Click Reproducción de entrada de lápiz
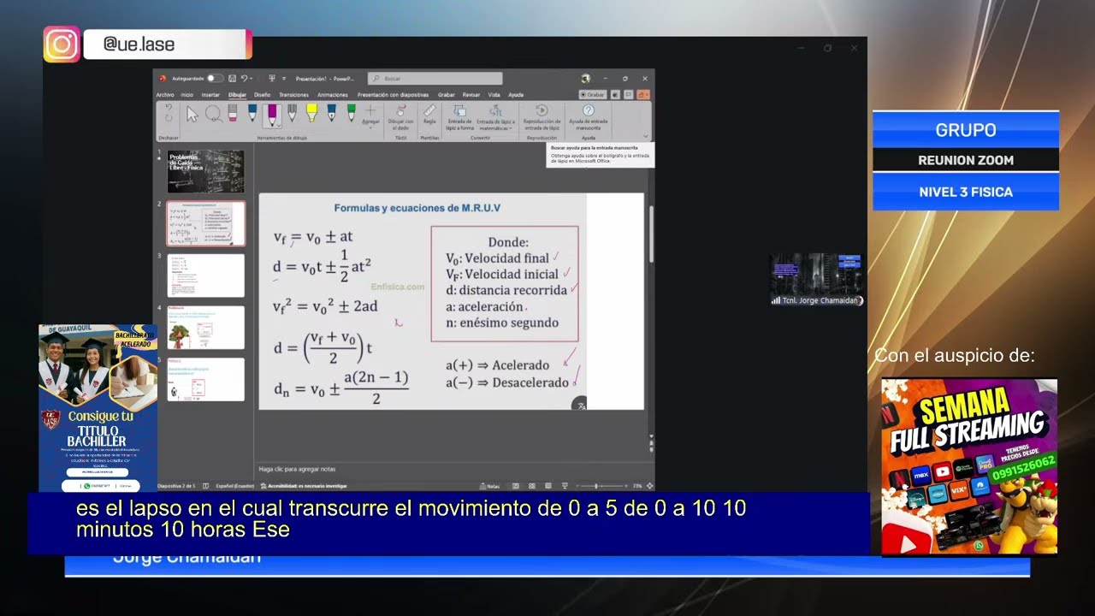 (541, 117)
